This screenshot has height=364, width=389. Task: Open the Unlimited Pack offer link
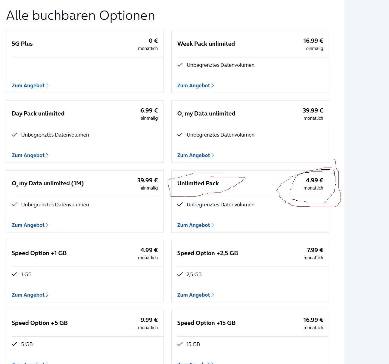pyautogui.click(x=194, y=225)
